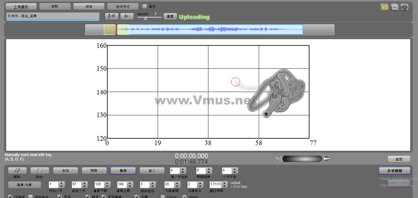Click the V2 version icon
Viewport: 418px width, 198px height.
(385, 7)
